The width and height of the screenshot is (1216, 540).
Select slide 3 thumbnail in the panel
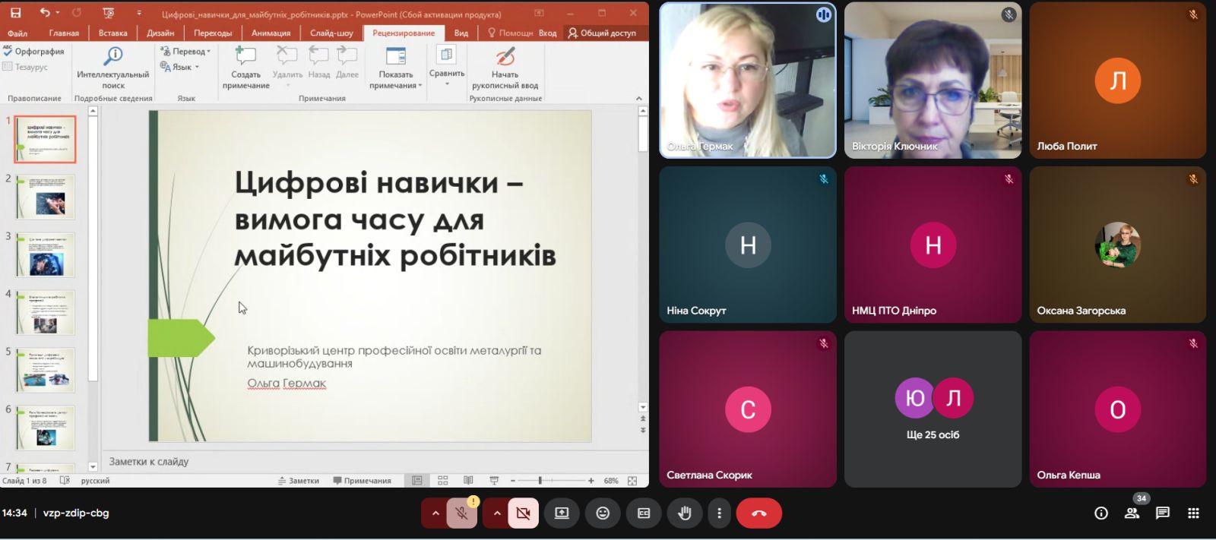click(x=46, y=255)
